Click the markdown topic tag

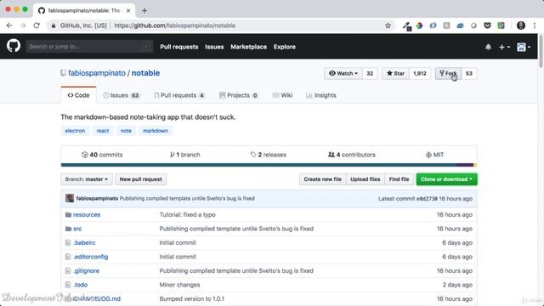[x=156, y=131]
